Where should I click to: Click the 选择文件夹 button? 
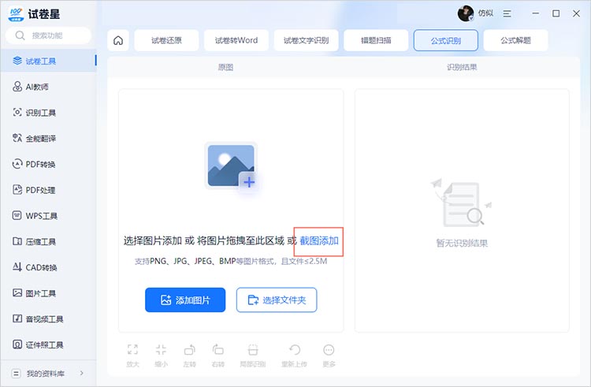(277, 300)
